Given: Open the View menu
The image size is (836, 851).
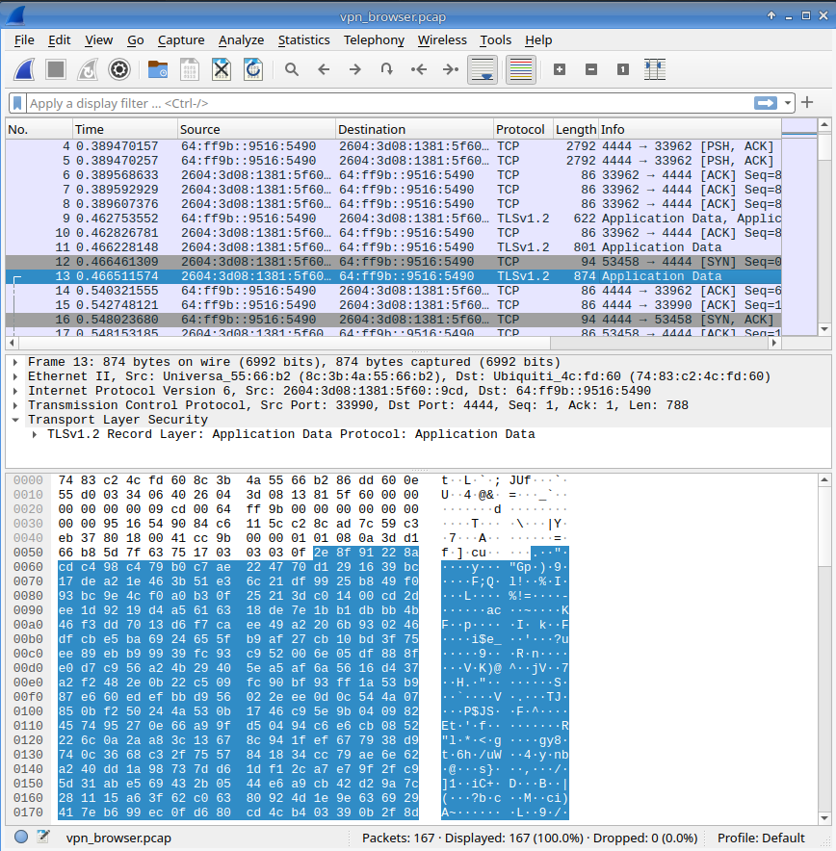Looking at the screenshot, I should (99, 40).
